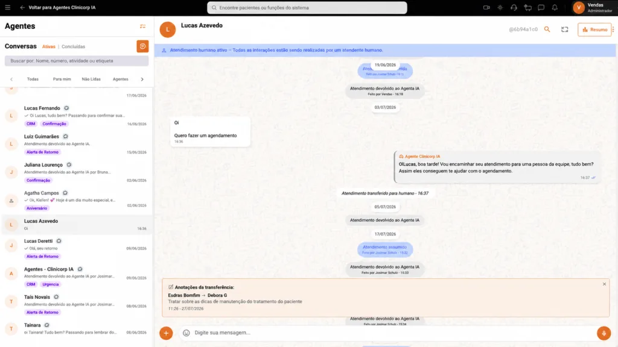This screenshot has width=618, height=347.
Task: Open the chat bubble icon in top bar
Action: click(541, 7)
